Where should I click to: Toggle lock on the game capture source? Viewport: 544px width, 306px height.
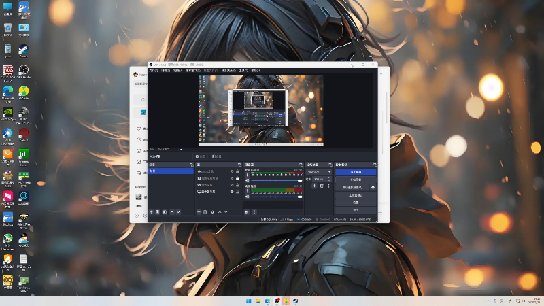(x=237, y=185)
